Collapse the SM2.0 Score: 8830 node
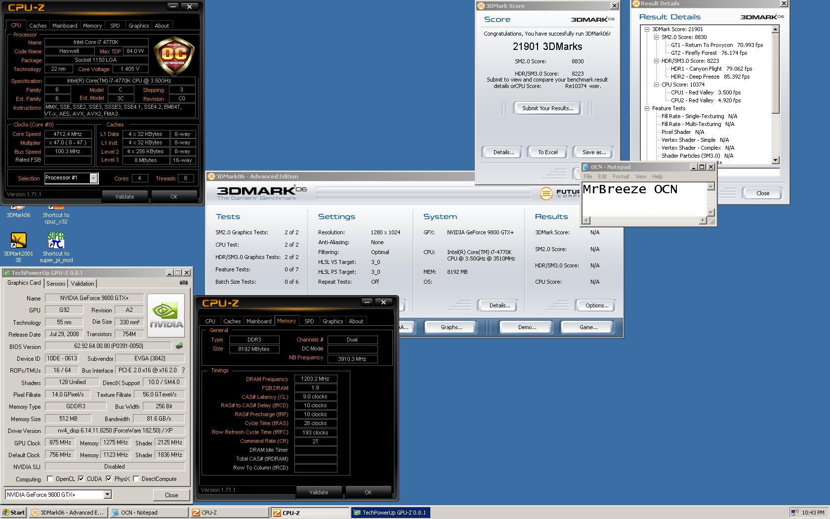This screenshot has height=519, width=830. point(656,37)
